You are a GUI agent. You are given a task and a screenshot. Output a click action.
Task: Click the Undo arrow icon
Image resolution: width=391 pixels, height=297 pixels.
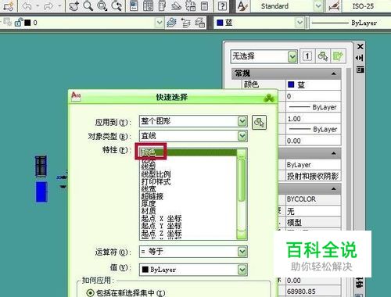click(x=27, y=5)
